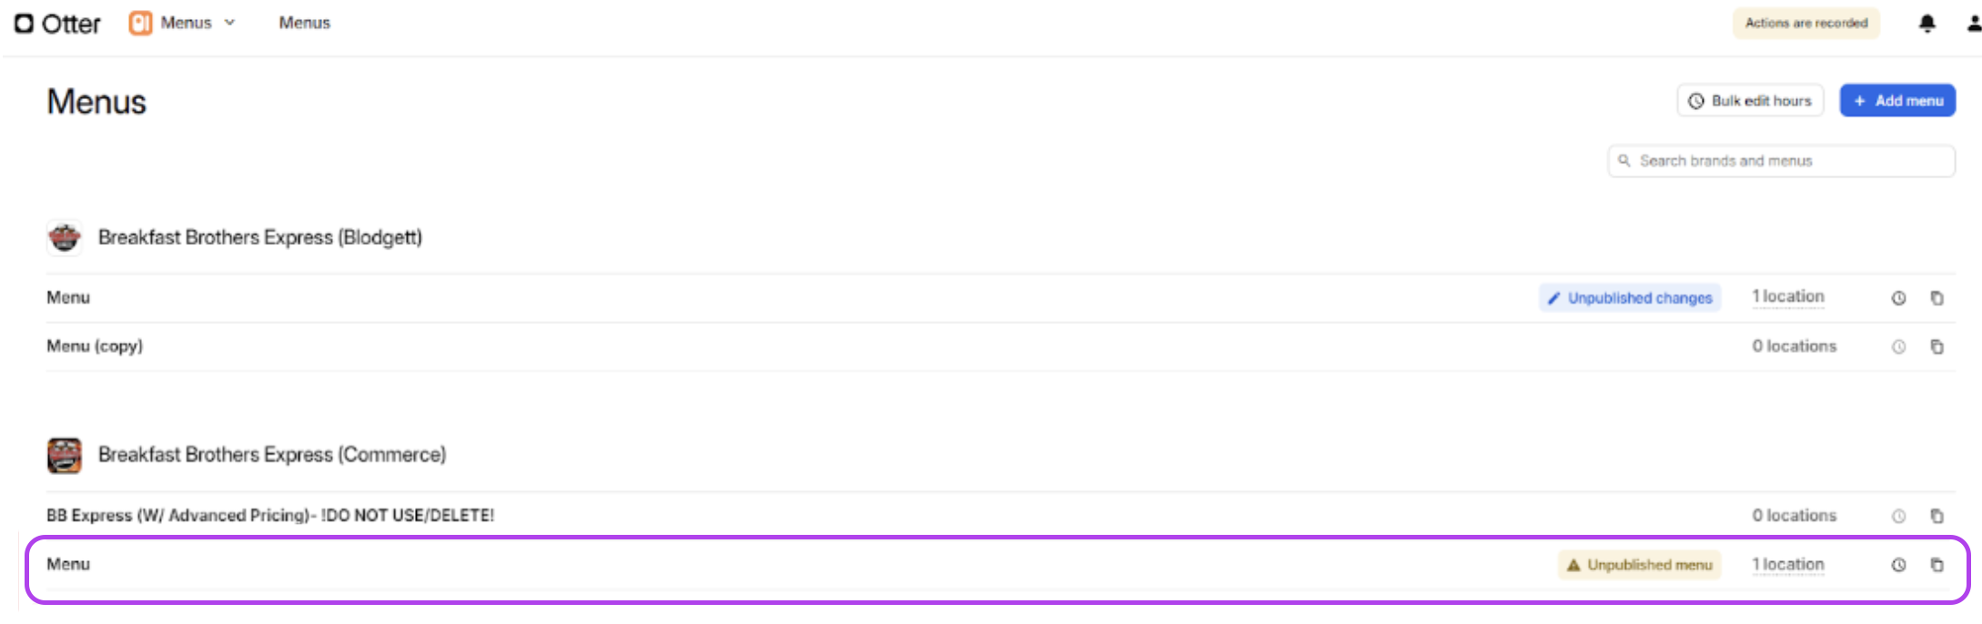Open hours clock for Commerce Menu row
Image resolution: width=1982 pixels, height=624 pixels.
pos(1898,565)
